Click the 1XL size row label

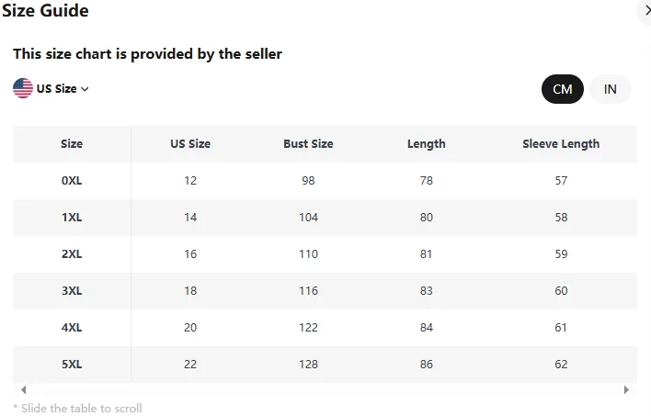[x=72, y=218]
